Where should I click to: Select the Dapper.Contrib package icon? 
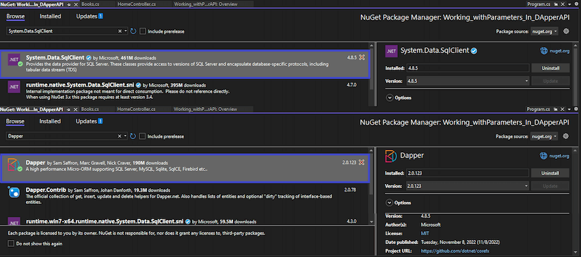14,192
